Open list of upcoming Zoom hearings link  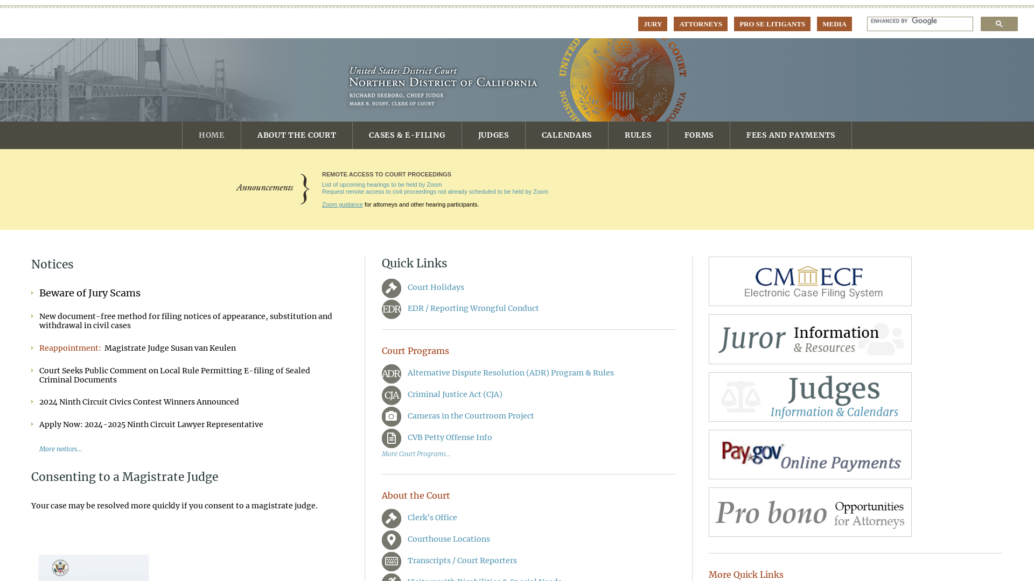pos(382,185)
